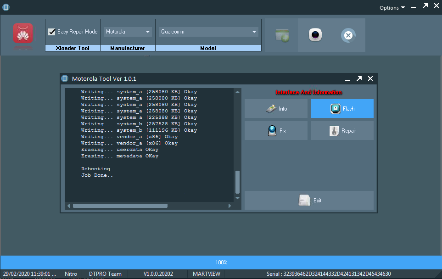Click the Xloader Tool header label
This screenshot has width=442, height=279.
pos(73,48)
